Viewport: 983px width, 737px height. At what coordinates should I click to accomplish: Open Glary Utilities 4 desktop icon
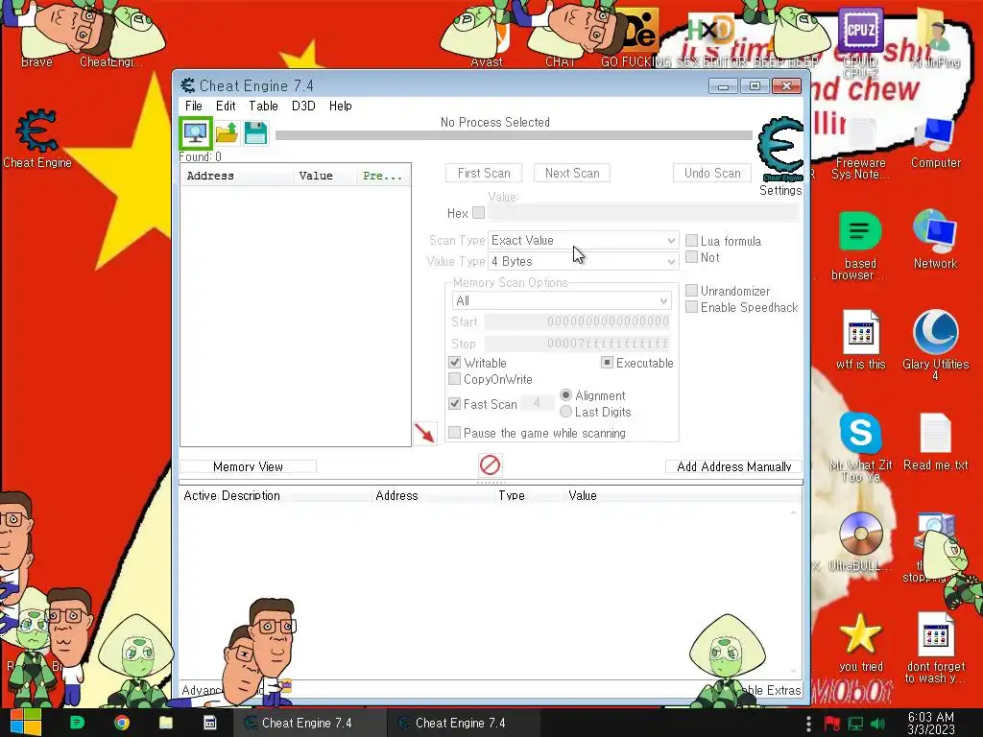[x=935, y=345]
